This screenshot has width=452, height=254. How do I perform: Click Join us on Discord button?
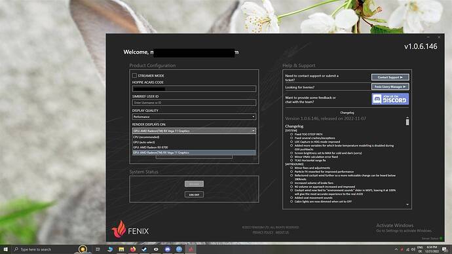390,99
